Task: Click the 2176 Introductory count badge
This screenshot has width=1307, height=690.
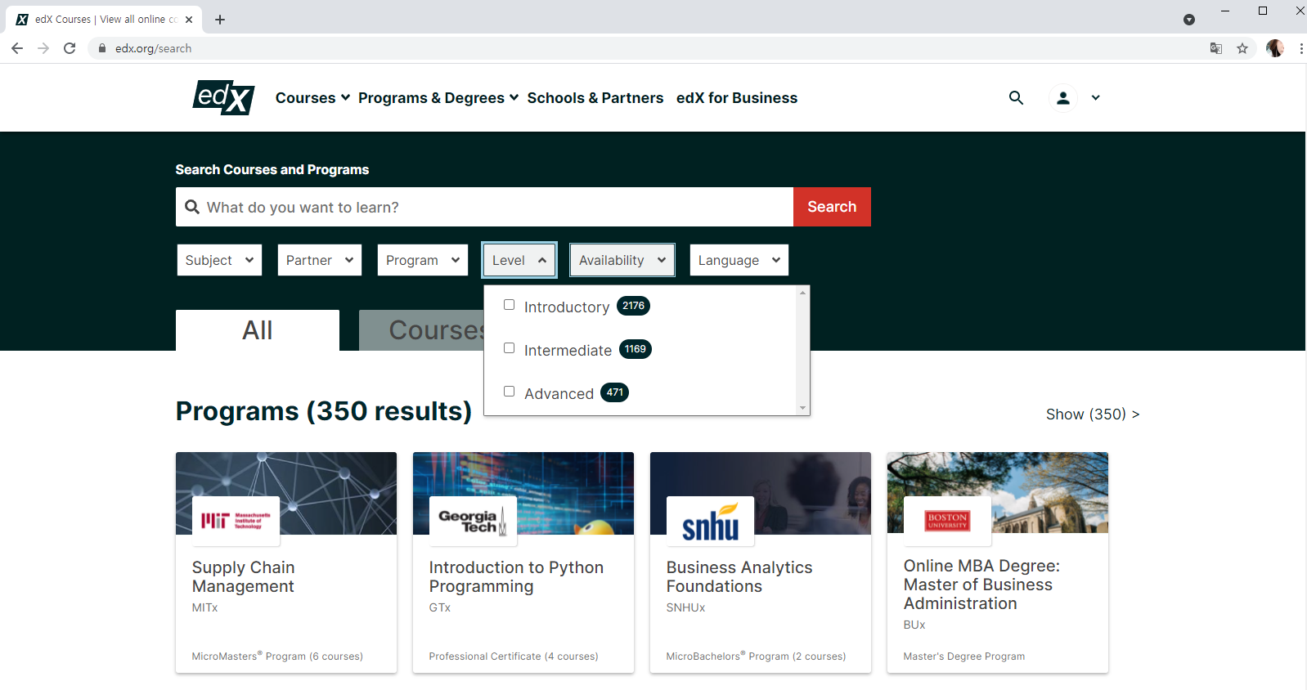Action: (633, 306)
